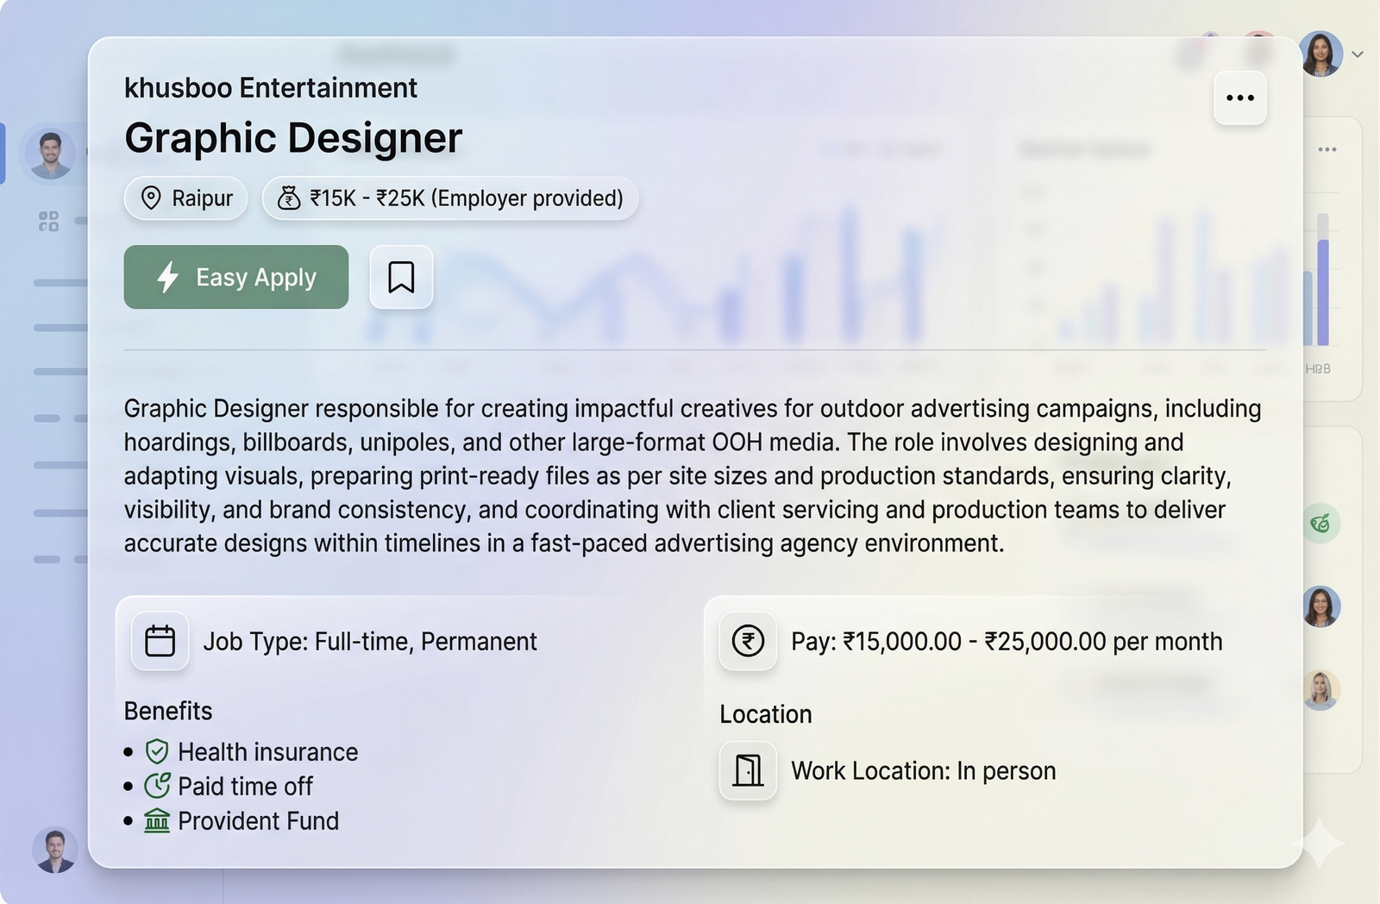1380x904 pixels.
Task: Select the Raipur location chip
Action: coord(186,198)
